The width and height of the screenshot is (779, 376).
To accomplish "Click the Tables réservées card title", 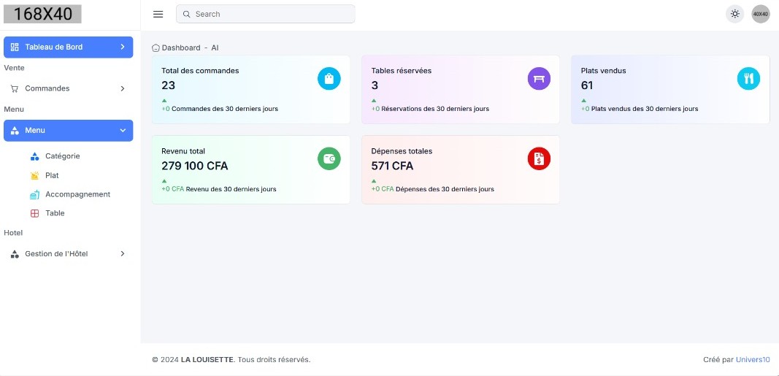I will 402,71.
